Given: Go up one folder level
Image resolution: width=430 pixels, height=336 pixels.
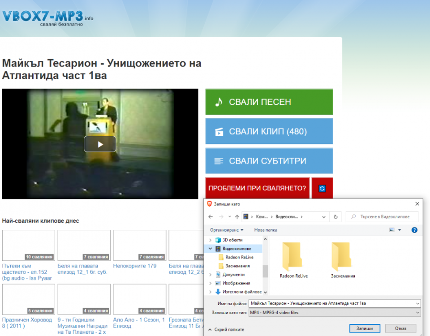Looking at the screenshot, I should click(237, 217).
